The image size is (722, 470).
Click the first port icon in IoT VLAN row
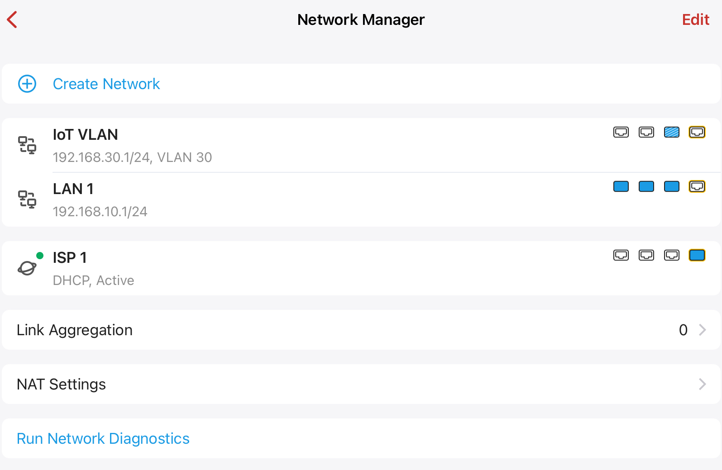coord(621,132)
